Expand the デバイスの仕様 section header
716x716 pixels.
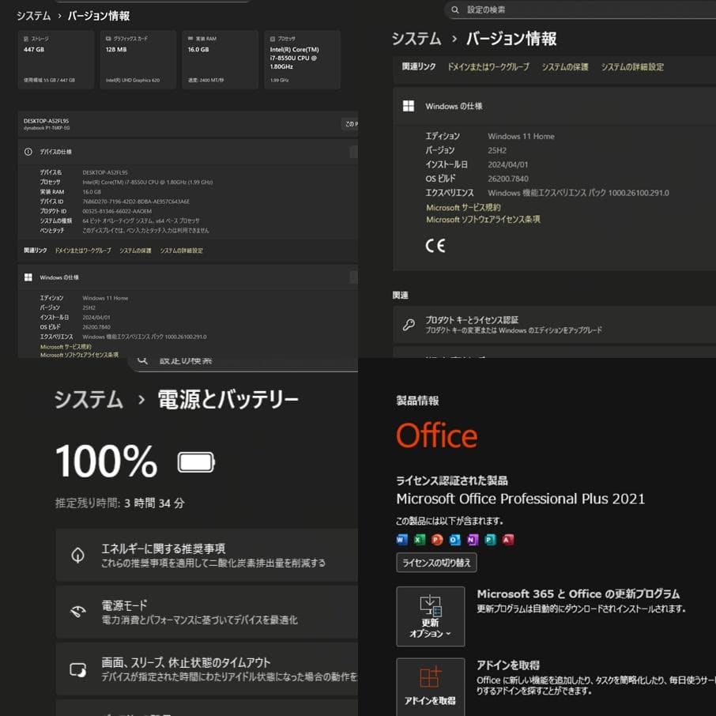coord(187,152)
